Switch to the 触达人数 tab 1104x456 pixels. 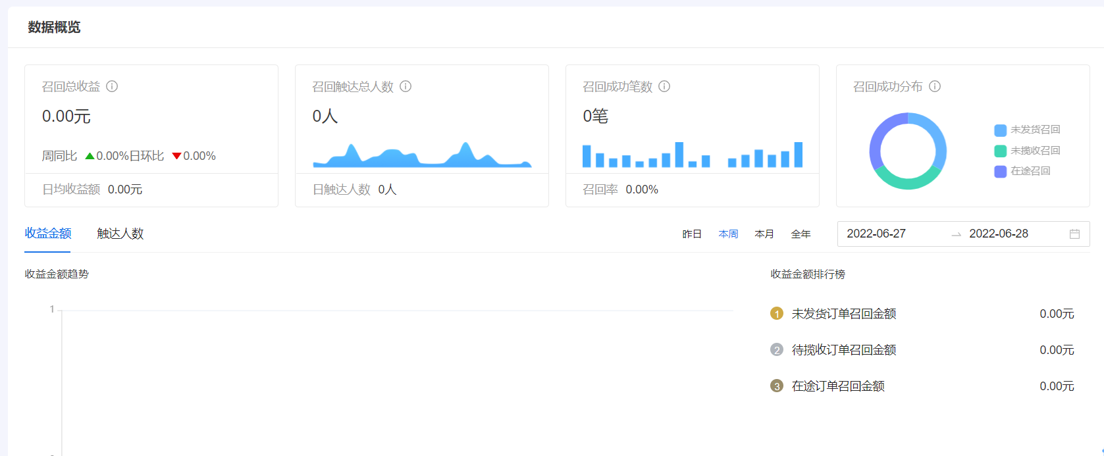[120, 234]
